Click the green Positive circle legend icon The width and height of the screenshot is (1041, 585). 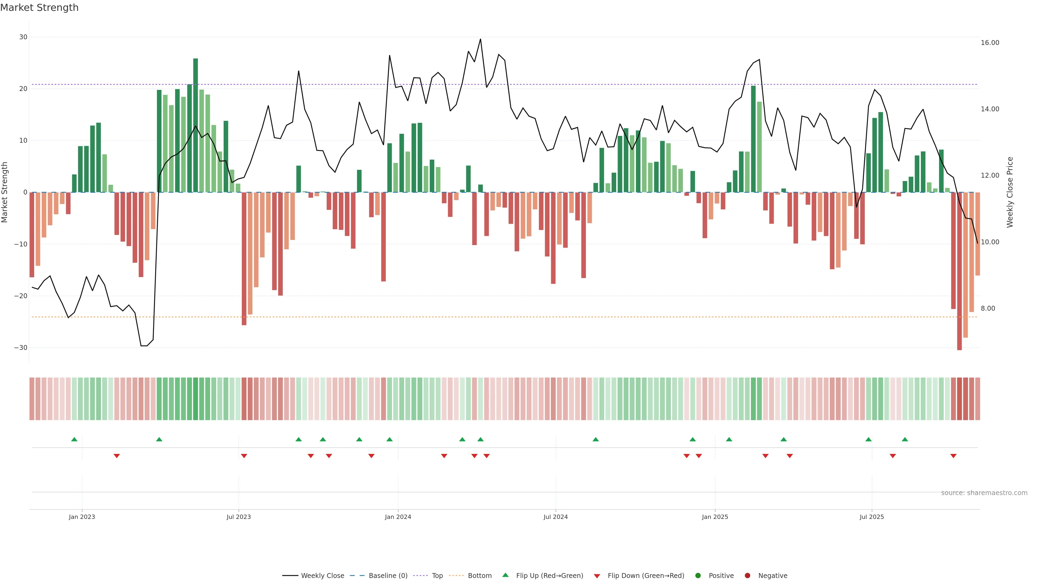coord(698,576)
